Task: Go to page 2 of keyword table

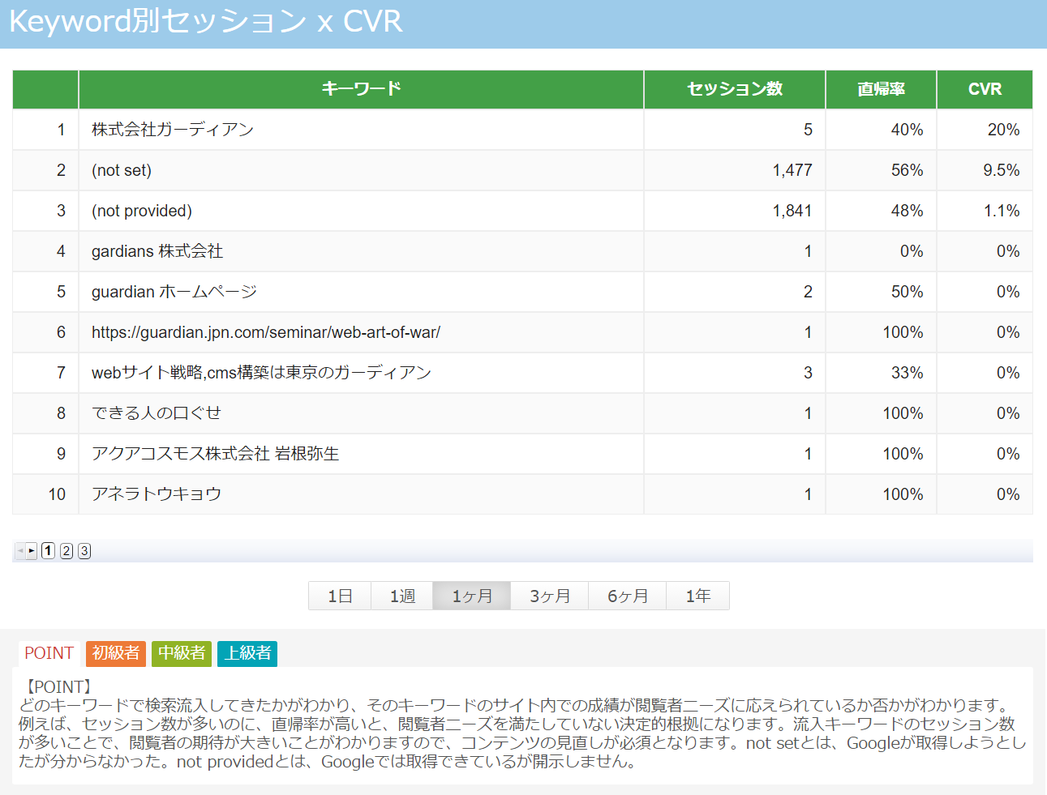Action: tap(67, 551)
